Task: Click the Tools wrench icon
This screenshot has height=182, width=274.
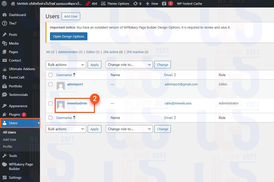Action: pyautogui.click(x=4, y=156)
